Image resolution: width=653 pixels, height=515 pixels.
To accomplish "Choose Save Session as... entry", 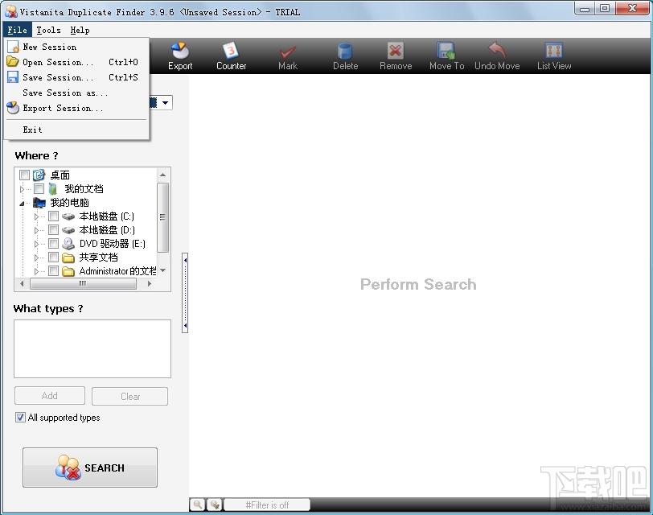I will pyautogui.click(x=76, y=93).
